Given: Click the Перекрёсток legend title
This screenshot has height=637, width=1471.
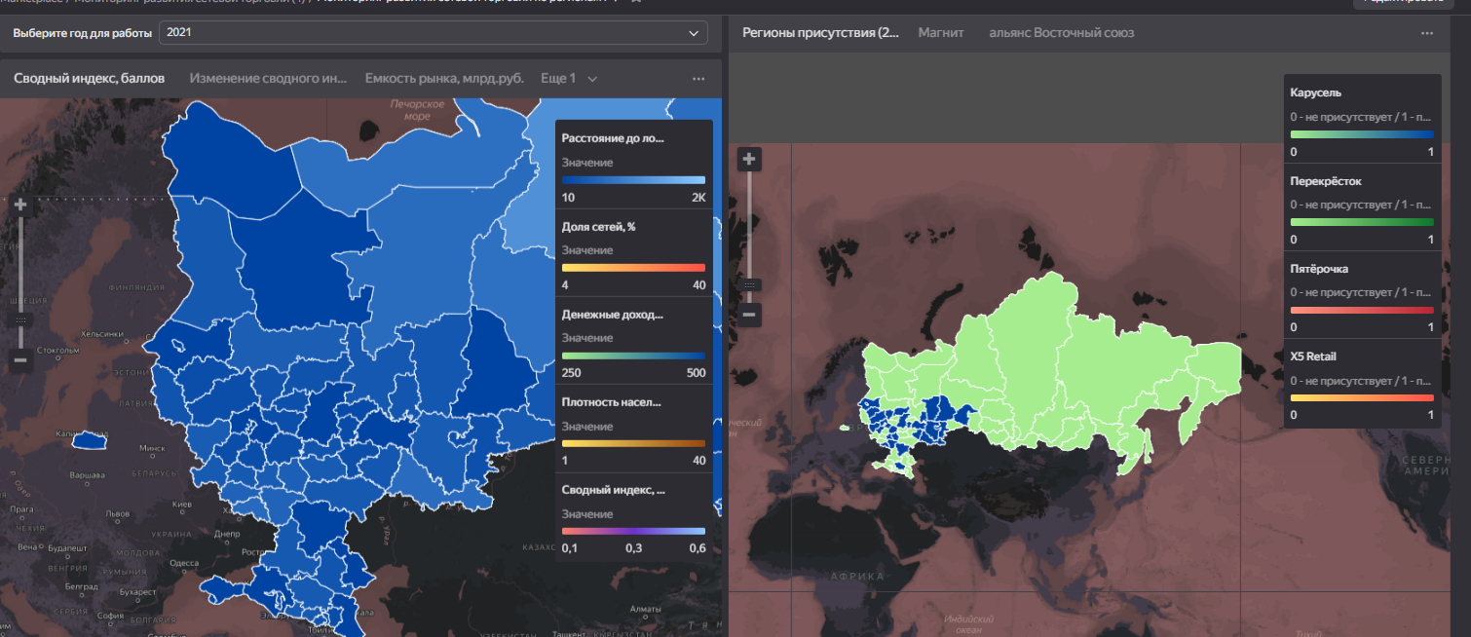Looking at the screenshot, I should tap(1326, 181).
